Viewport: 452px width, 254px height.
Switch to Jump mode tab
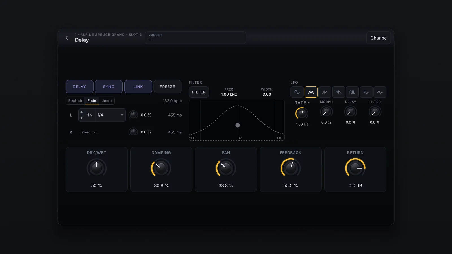pyautogui.click(x=107, y=101)
